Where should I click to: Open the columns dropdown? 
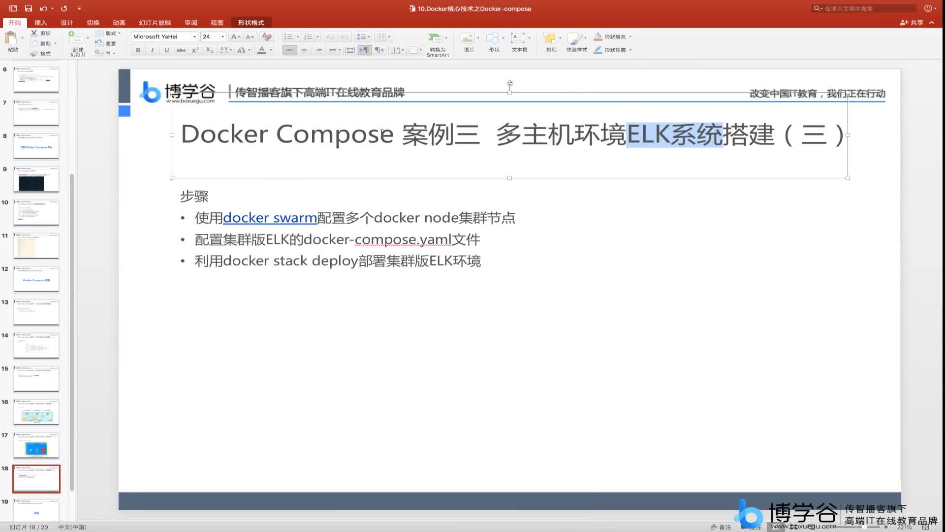point(383,36)
